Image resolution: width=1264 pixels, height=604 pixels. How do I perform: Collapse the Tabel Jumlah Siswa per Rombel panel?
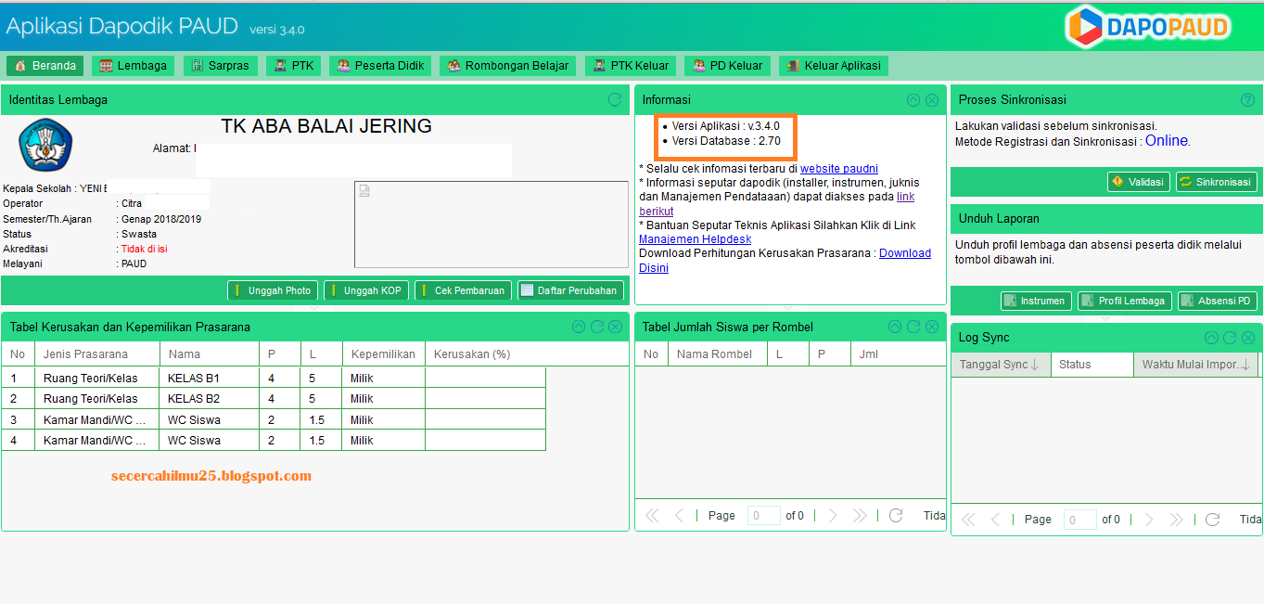(895, 327)
